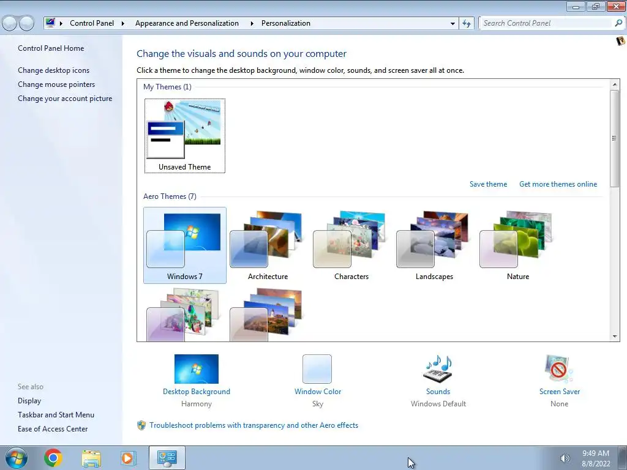The width and height of the screenshot is (627, 470).
Task: Click the Screen Saver link text
Action: point(560,392)
